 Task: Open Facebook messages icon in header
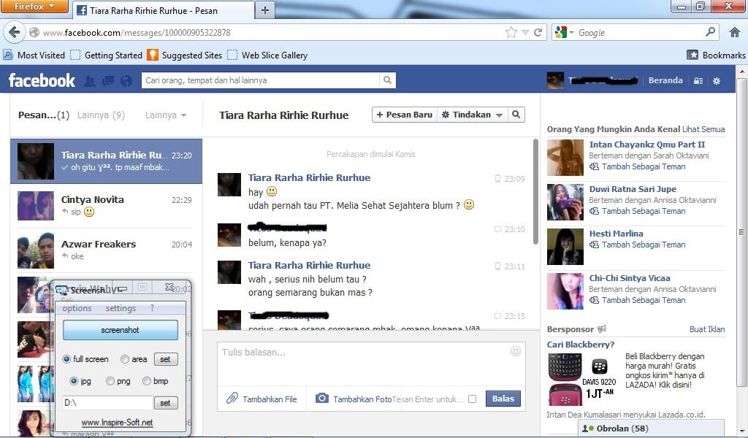tap(108, 81)
